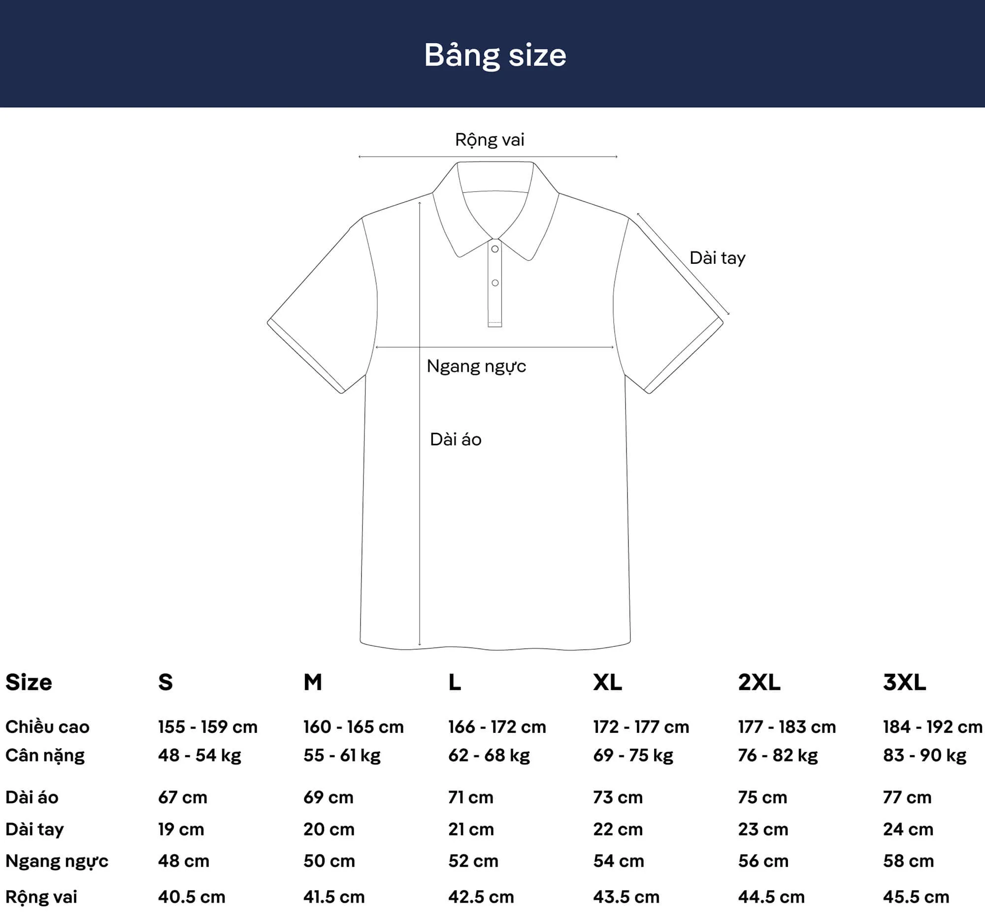Viewport: 985px width, 914px height.
Task: Select the XL size column header
Action: pos(607,683)
